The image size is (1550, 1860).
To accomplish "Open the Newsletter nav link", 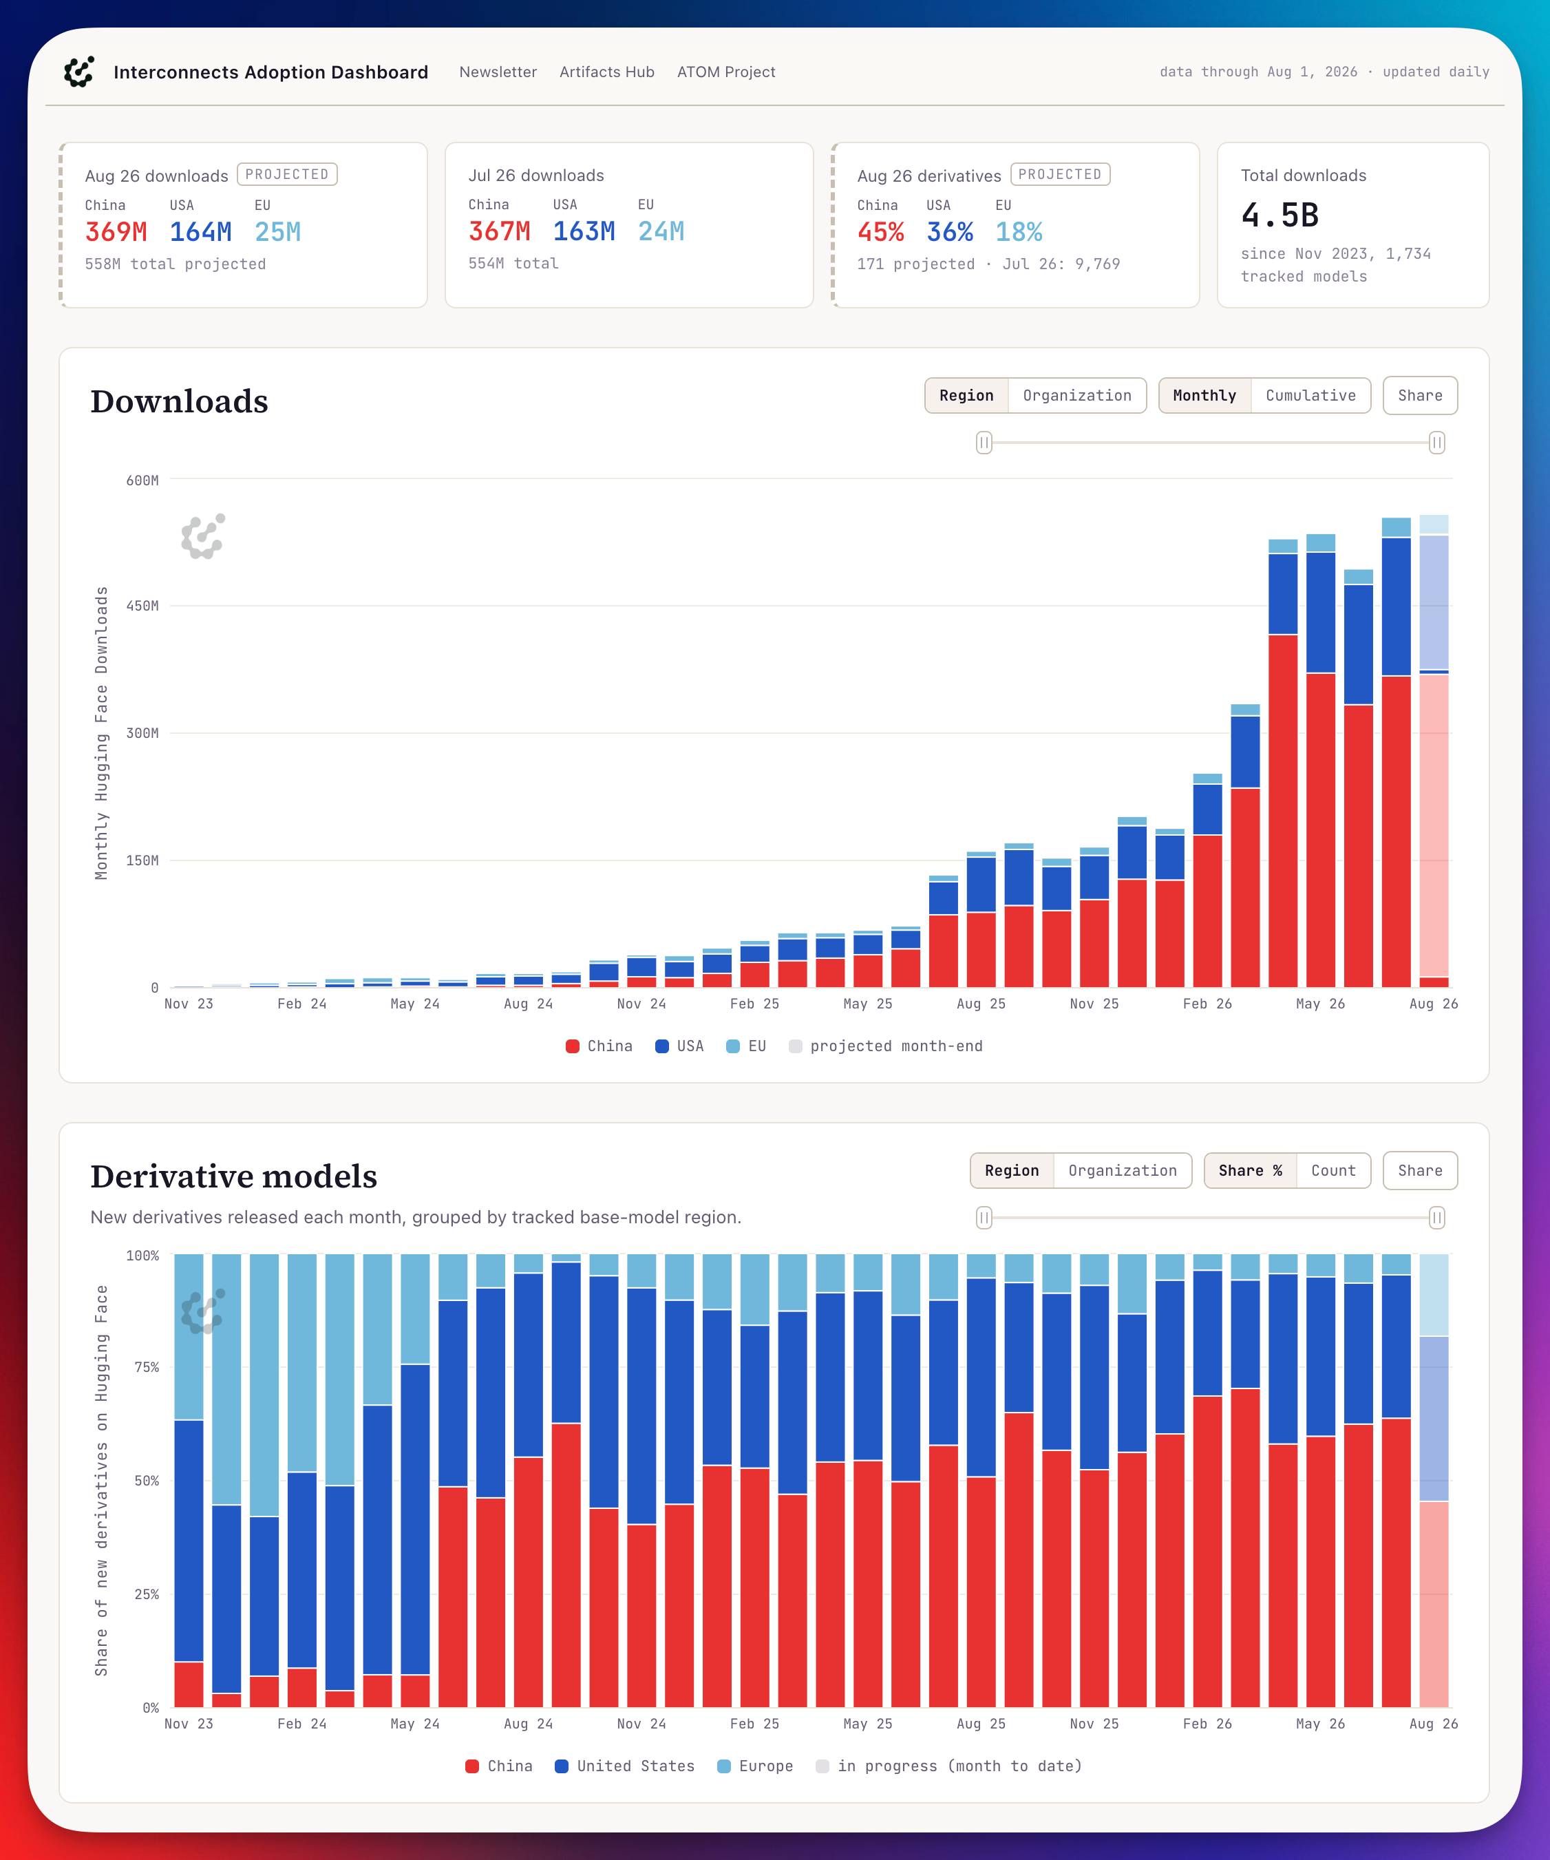I will coord(498,72).
